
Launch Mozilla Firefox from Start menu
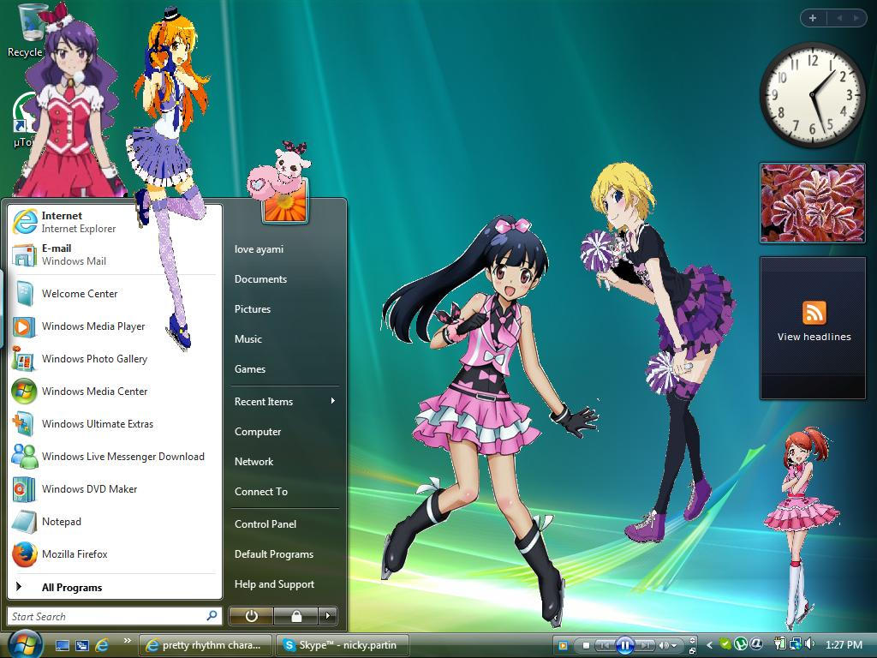click(x=75, y=554)
